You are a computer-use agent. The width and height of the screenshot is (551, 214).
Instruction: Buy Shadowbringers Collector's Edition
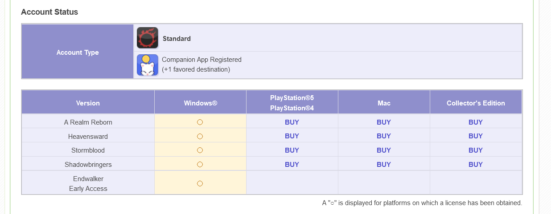click(476, 165)
